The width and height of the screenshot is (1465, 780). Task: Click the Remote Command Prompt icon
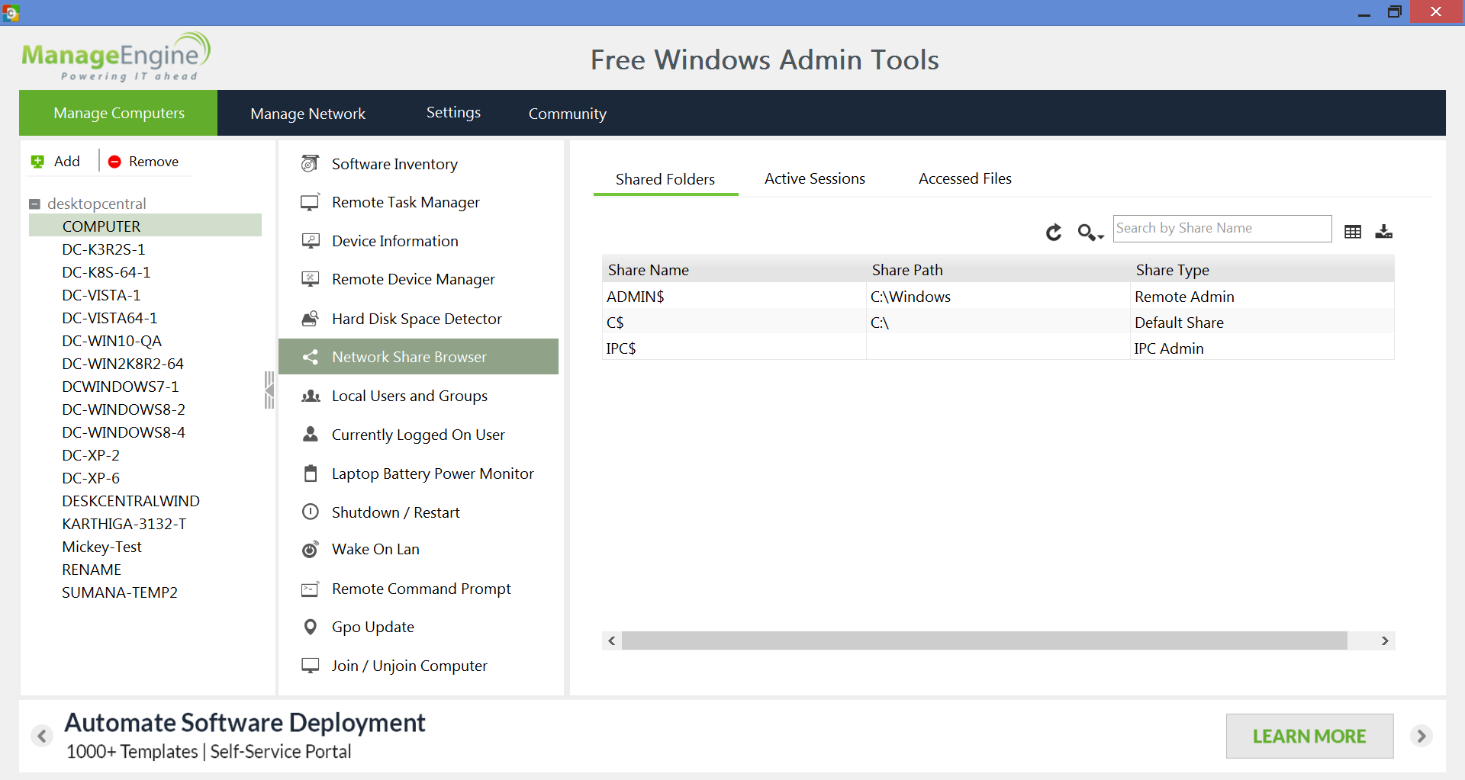point(310,589)
